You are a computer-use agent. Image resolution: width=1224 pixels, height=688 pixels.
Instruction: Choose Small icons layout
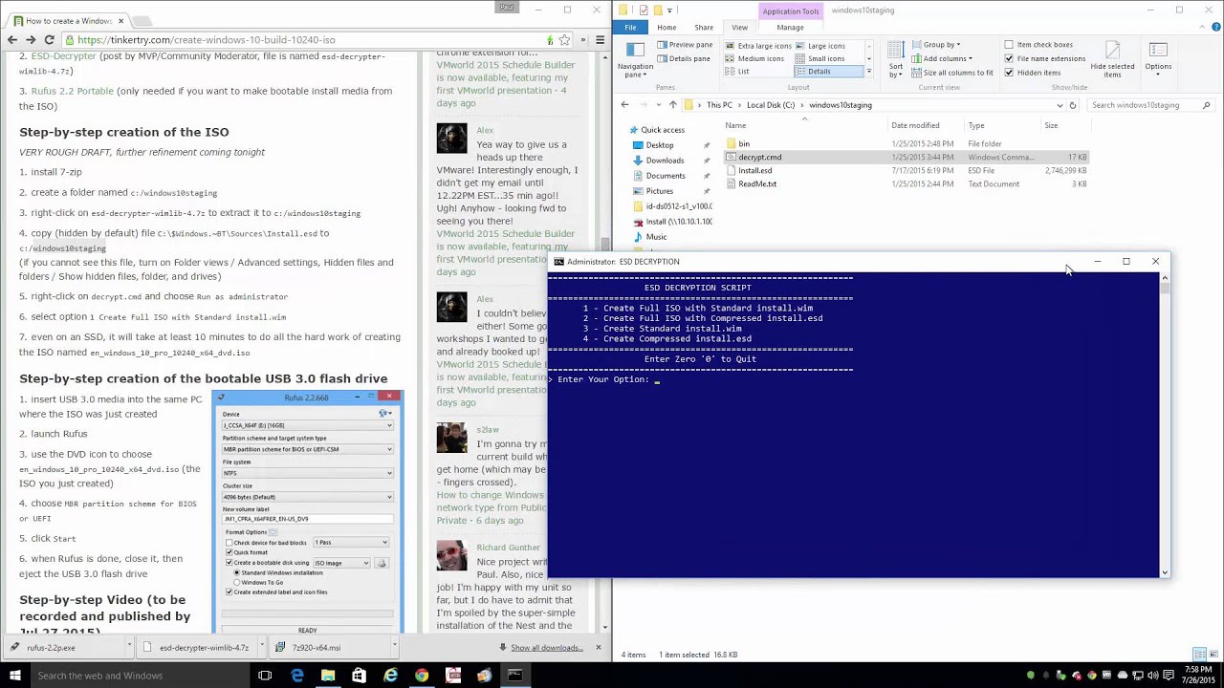click(820, 58)
